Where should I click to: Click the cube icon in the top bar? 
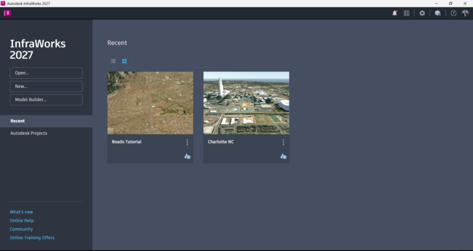click(438, 13)
